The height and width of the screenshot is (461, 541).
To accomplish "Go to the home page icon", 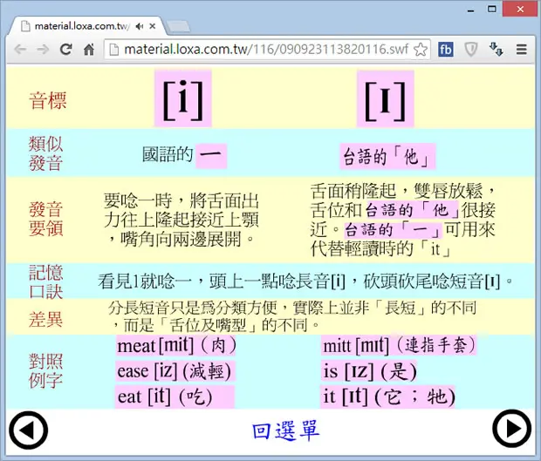I will pyautogui.click(x=89, y=50).
